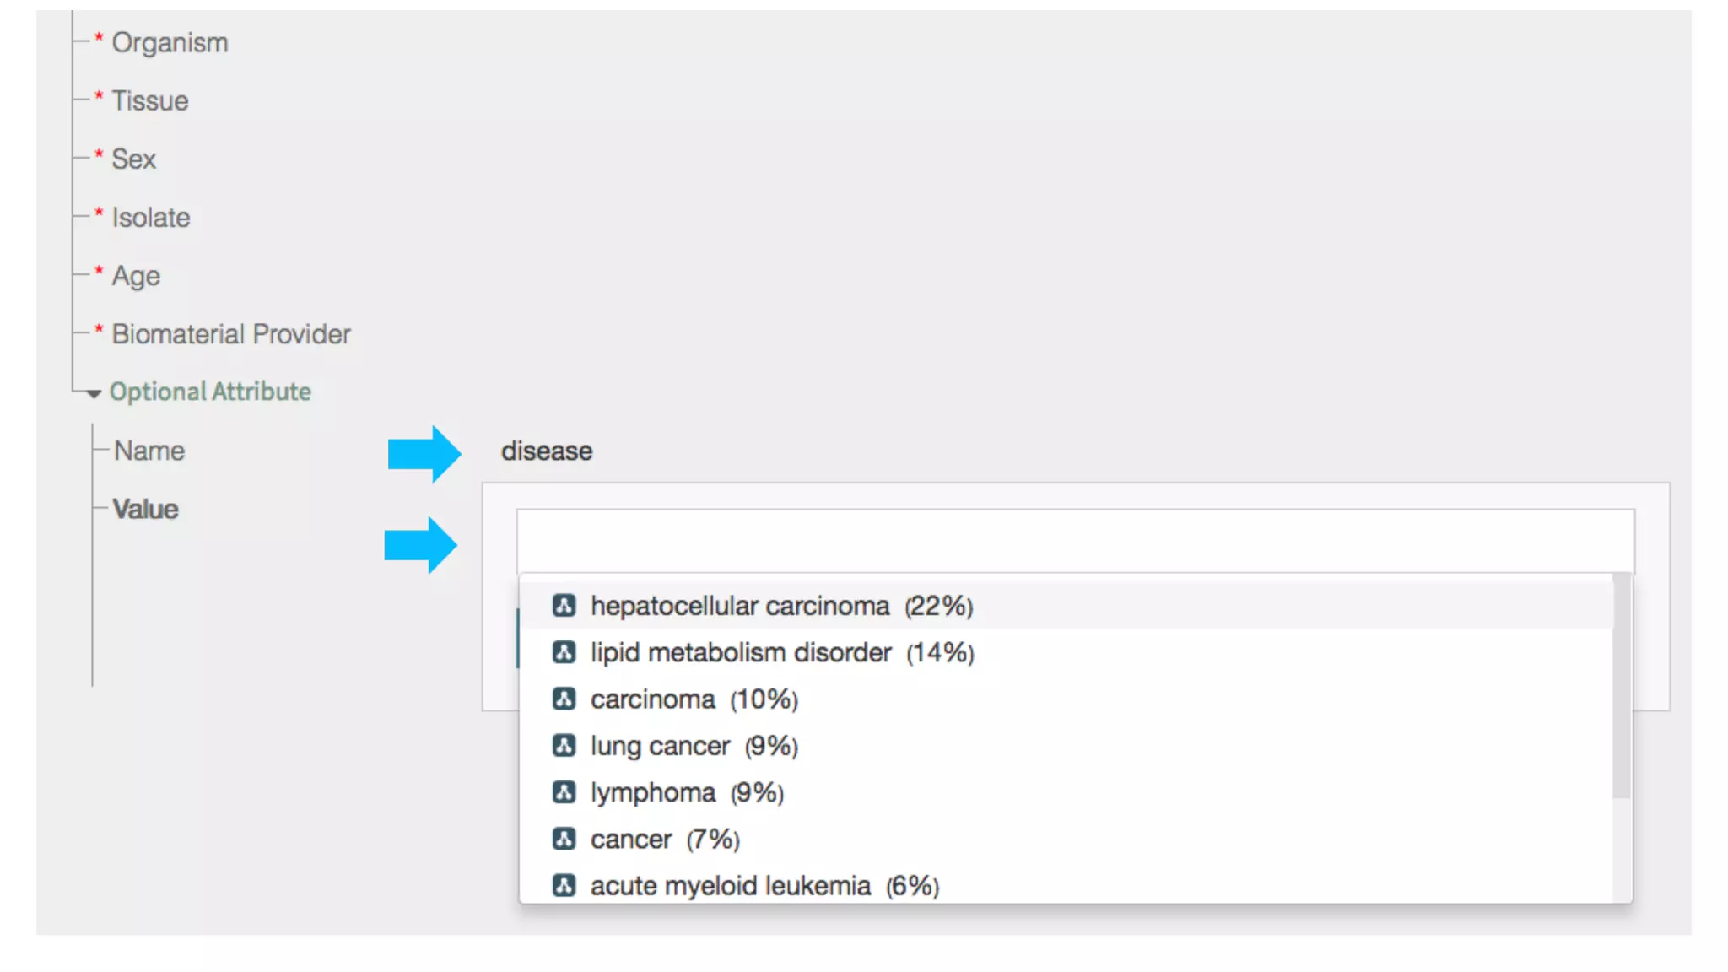The width and height of the screenshot is (1728, 972).
Task: Pick lung cancer (9%) from the list
Action: (694, 746)
